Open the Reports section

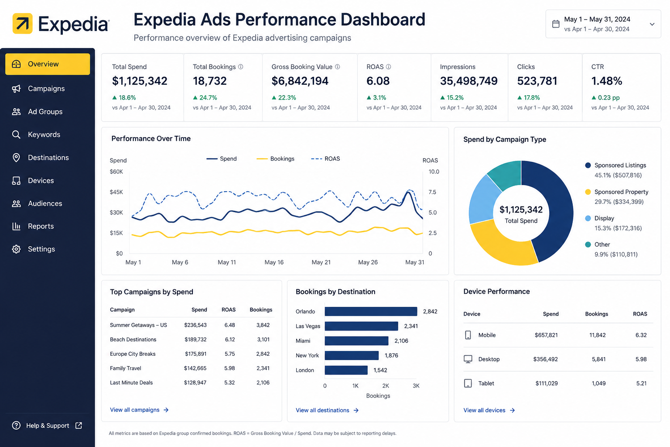click(x=48, y=226)
